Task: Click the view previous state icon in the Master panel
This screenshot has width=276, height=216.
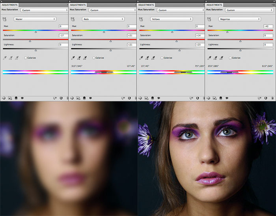Action: [x=54, y=97]
